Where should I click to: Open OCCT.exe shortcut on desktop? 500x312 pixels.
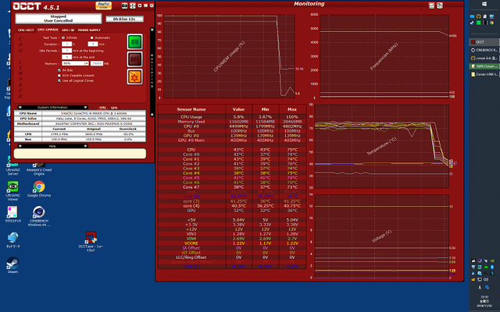pyautogui.click(x=91, y=242)
